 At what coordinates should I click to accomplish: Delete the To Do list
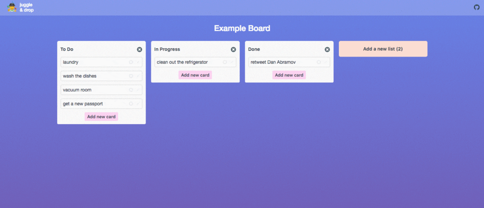[x=139, y=50]
